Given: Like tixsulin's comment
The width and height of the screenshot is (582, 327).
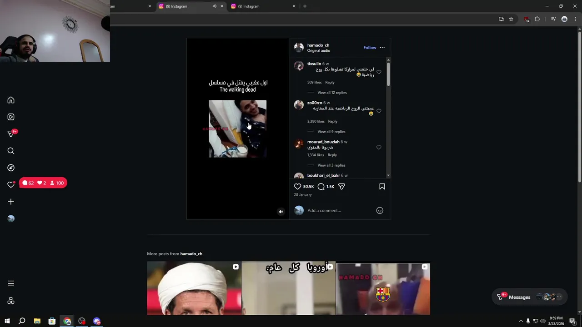Looking at the screenshot, I should coord(379,72).
